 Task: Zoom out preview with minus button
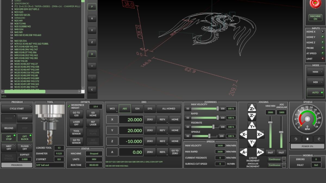point(92,78)
